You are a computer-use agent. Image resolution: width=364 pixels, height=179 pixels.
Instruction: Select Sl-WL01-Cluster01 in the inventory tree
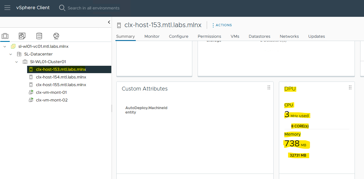48,62
